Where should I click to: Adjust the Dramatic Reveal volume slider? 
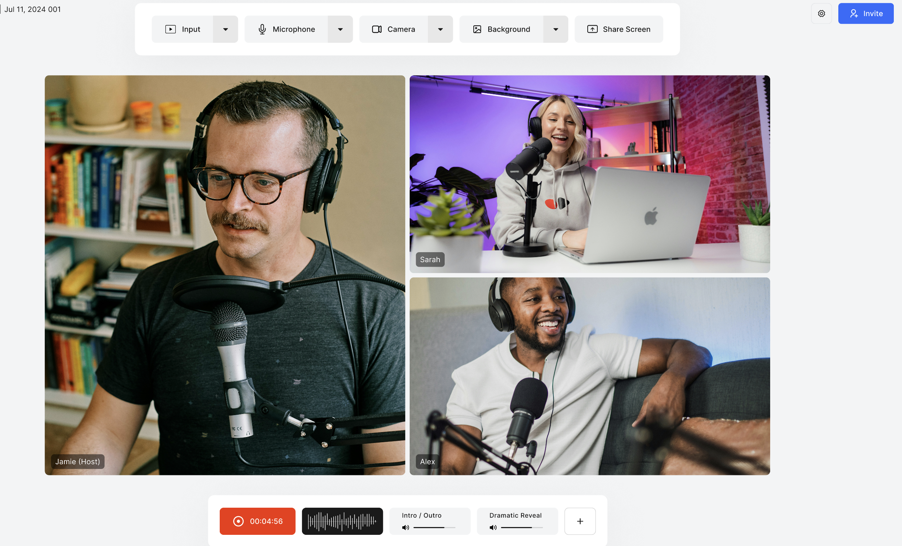coord(522,527)
